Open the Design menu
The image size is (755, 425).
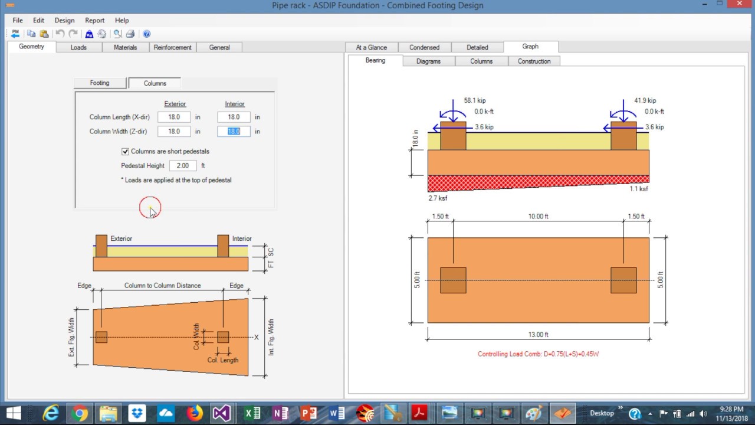tap(64, 20)
